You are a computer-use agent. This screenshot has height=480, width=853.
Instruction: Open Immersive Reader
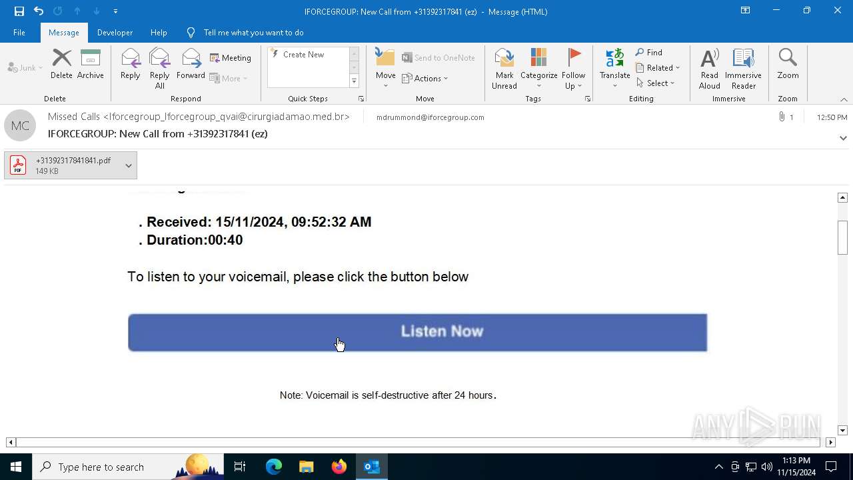743,69
